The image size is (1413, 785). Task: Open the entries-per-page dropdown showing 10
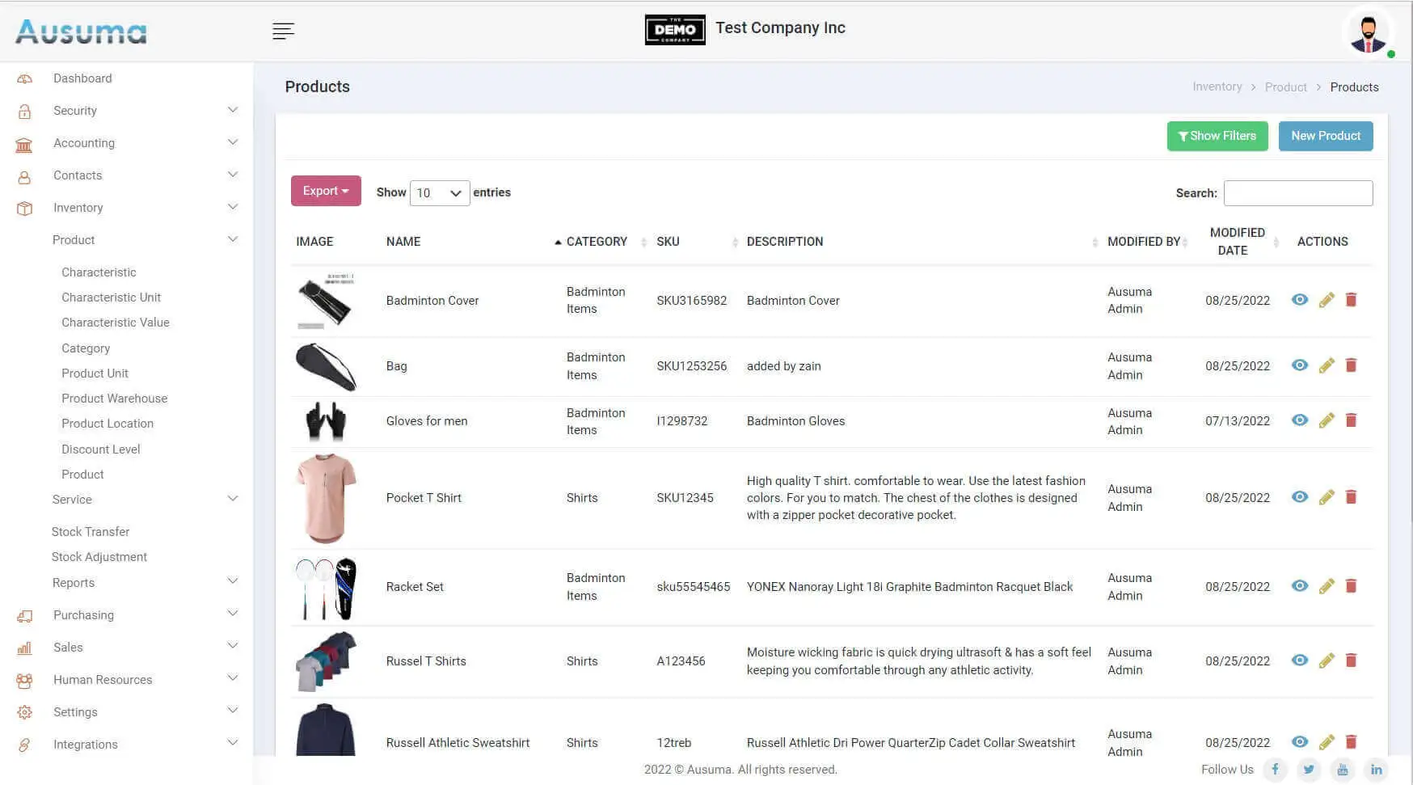[x=439, y=193]
